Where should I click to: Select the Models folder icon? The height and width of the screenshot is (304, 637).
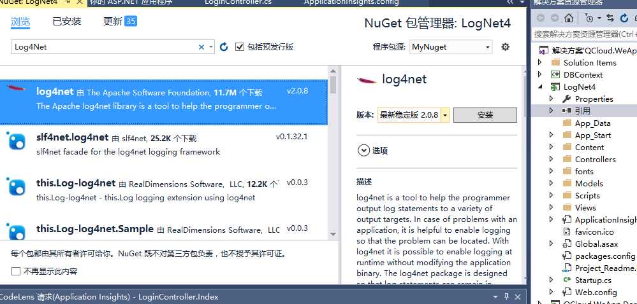567,184
